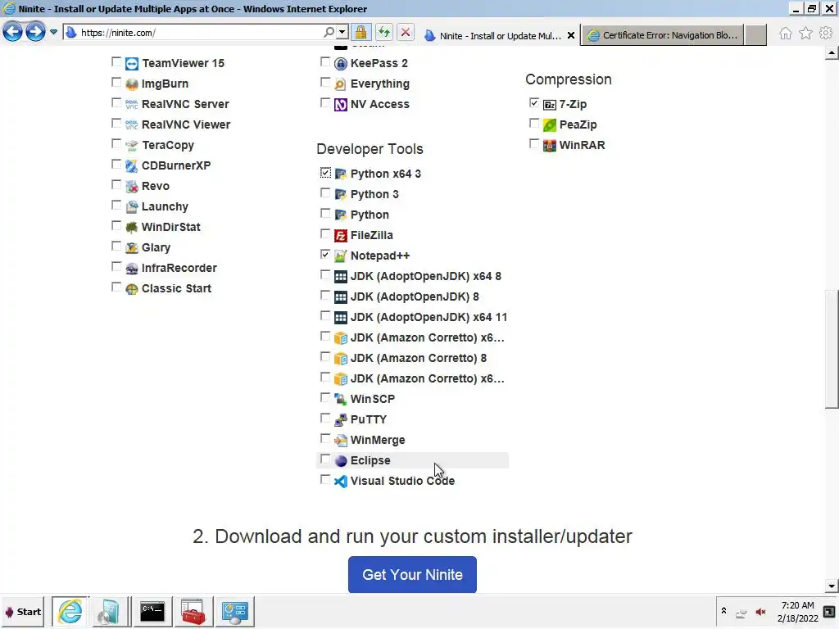Viewport: 839px width, 629px height.
Task: Click the JDK (Amazon Corretto) 8 label
Action: click(x=419, y=359)
